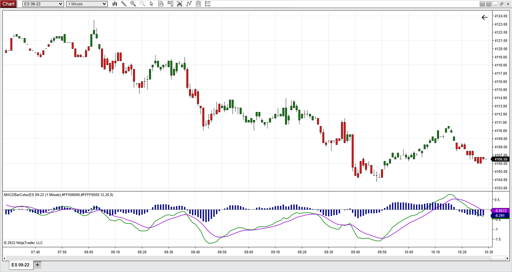This screenshot has height=272, width=512.
Task: Click the horizontal scrollbar left arrow
Action: tap(4, 258)
